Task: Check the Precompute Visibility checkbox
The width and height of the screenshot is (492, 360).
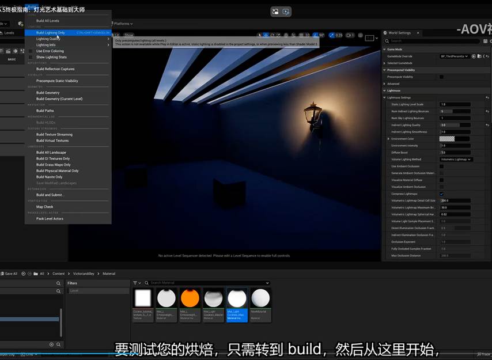Action: [x=442, y=77]
